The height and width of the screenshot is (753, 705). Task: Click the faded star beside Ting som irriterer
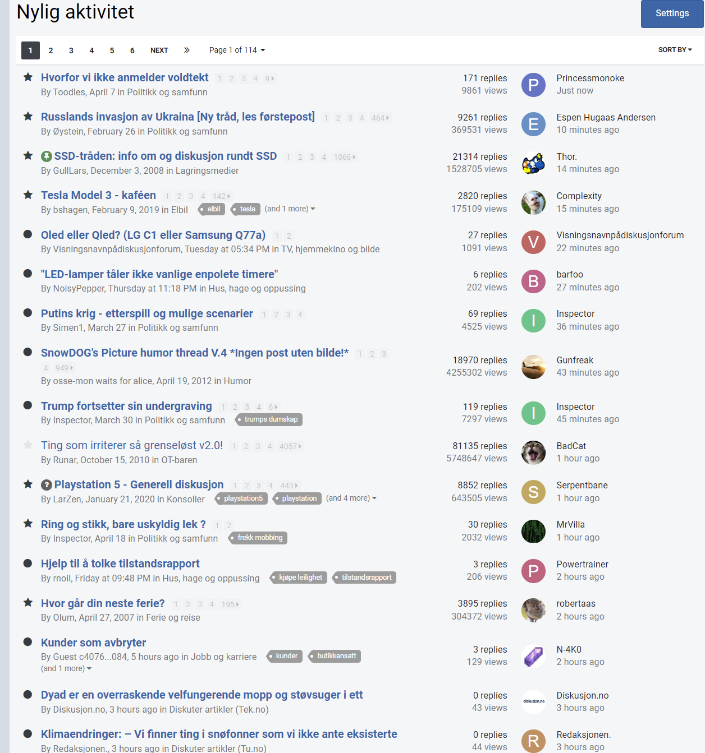pos(28,445)
